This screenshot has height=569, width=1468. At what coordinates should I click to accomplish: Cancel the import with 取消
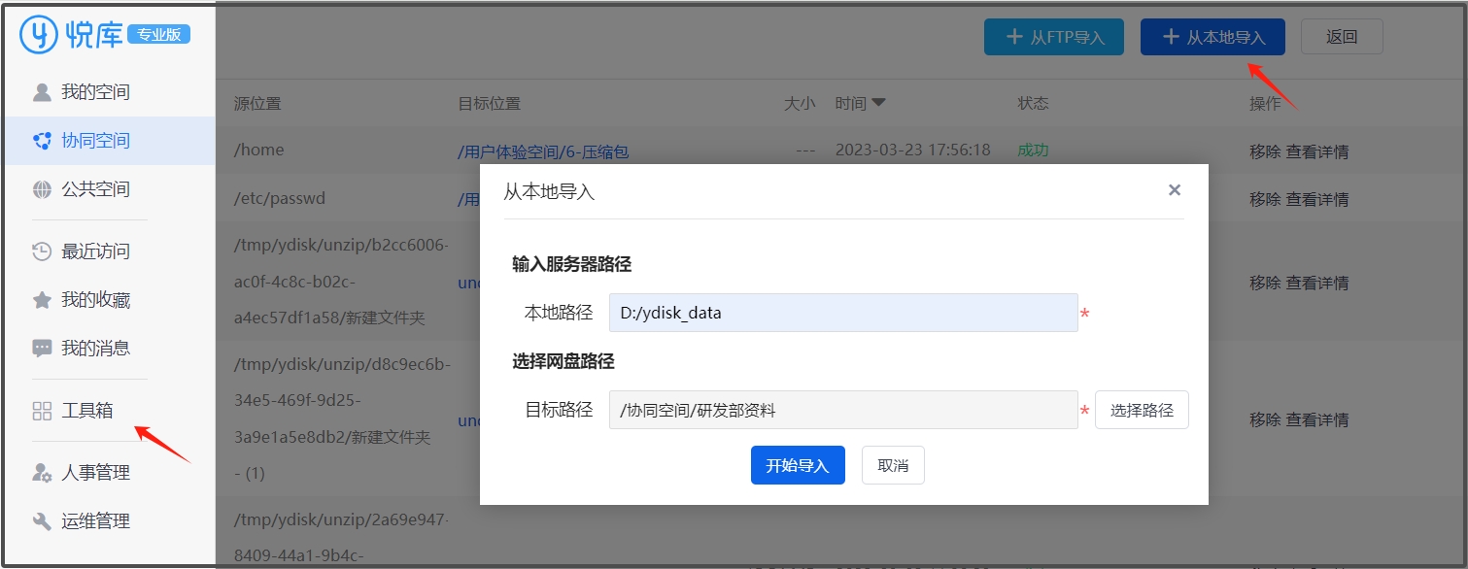pyautogui.click(x=892, y=465)
